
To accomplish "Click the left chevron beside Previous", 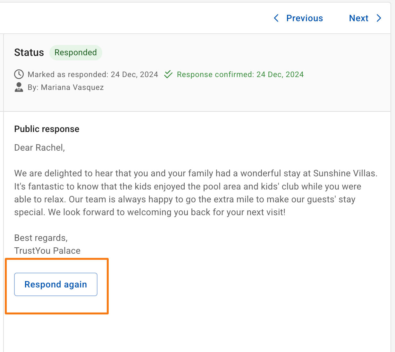I will coord(276,18).
